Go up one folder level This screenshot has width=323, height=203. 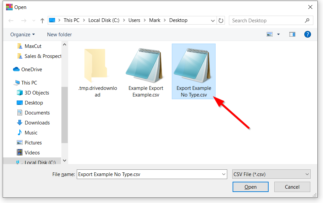(42, 21)
